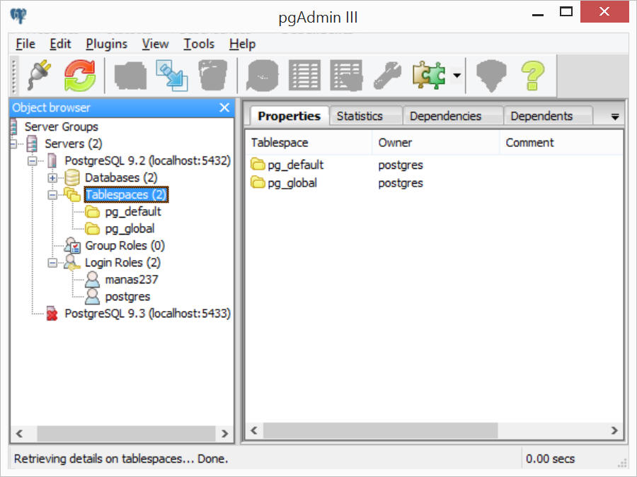Image resolution: width=637 pixels, height=477 pixels.
Task: Select Login Roles (2) in the tree
Action: (x=122, y=263)
